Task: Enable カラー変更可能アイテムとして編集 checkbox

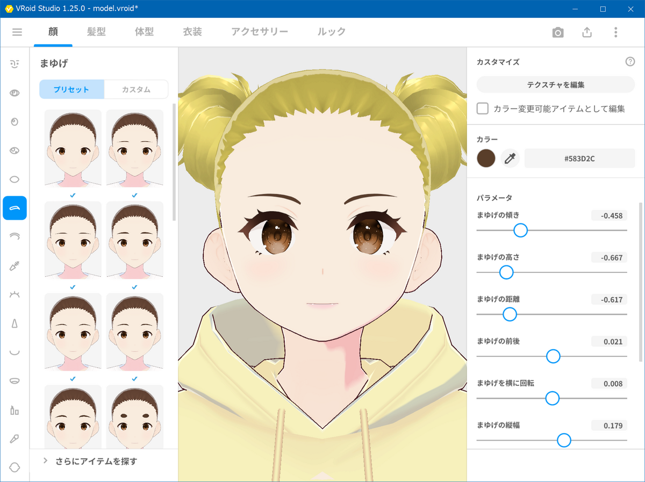Action: tap(483, 109)
